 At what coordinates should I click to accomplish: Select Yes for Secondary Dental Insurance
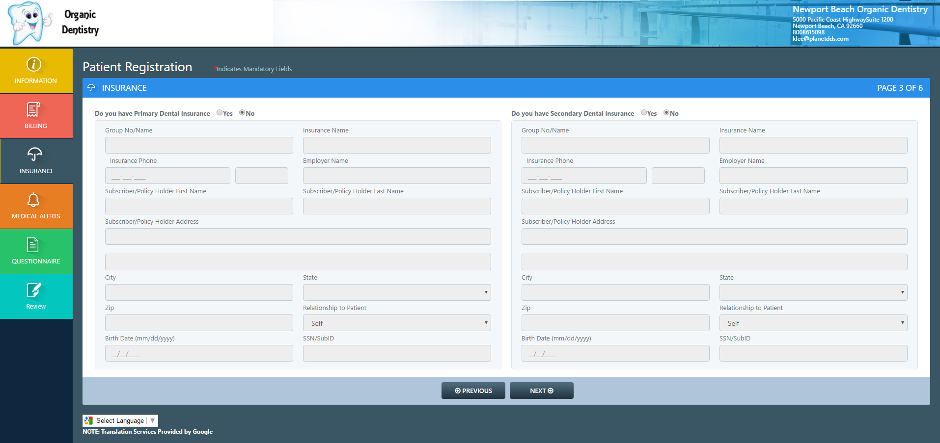click(x=644, y=113)
